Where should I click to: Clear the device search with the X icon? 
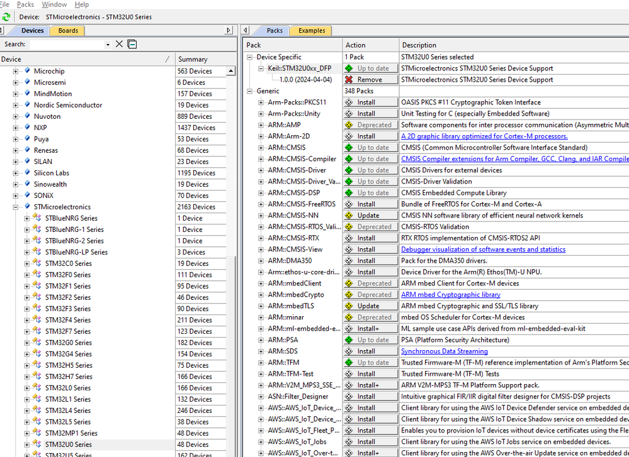(119, 44)
